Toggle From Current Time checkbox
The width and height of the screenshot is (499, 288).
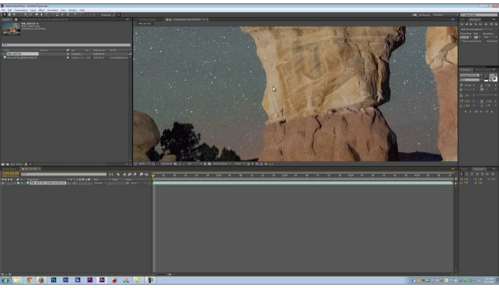tap(462, 41)
